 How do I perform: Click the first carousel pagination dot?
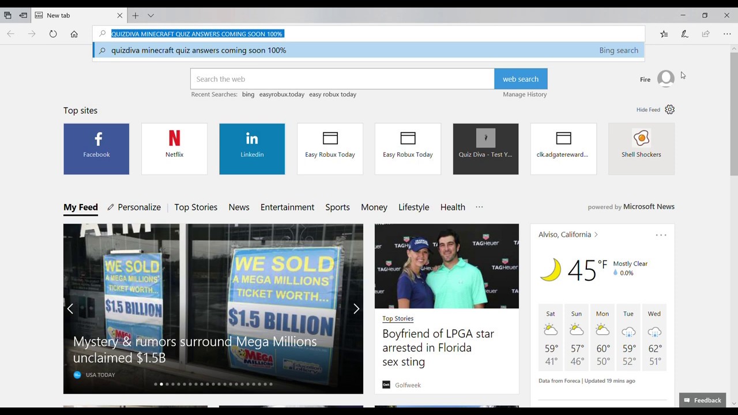tap(156, 384)
